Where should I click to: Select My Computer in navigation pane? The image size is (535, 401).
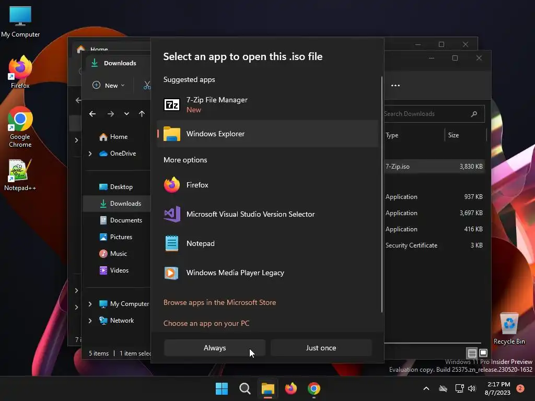(124, 304)
